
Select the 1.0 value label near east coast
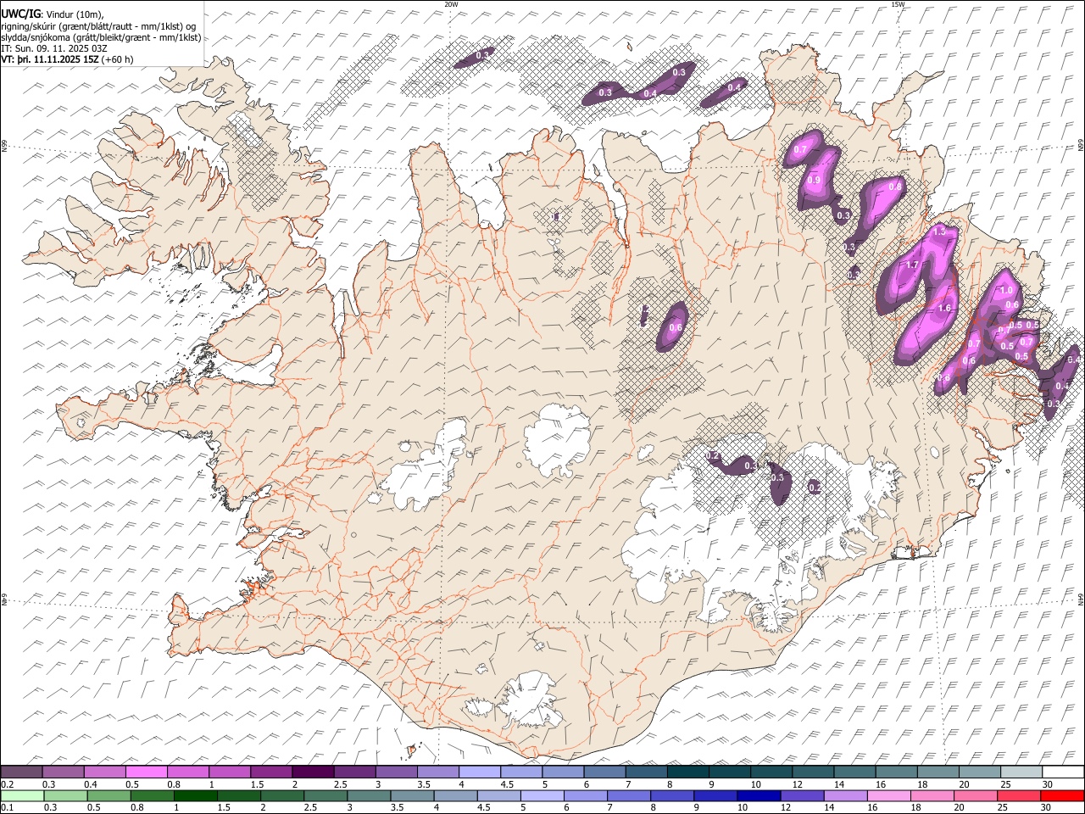[x=1006, y=291]
